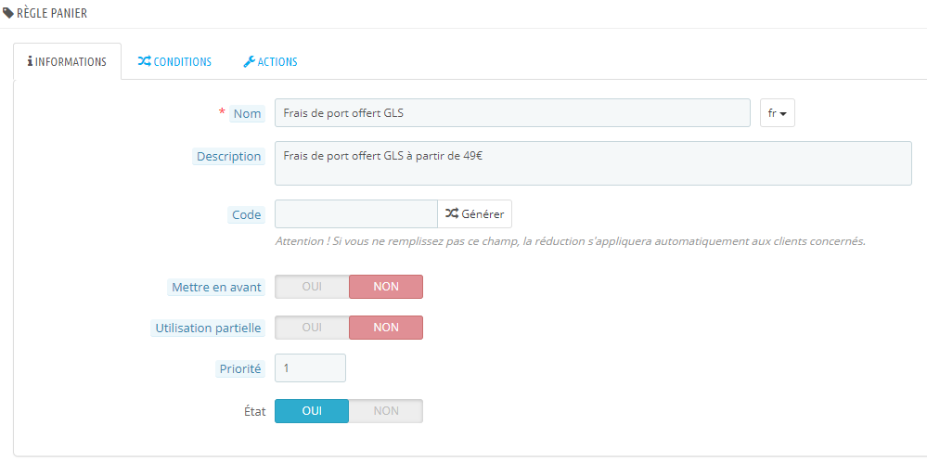927x464 pixels.
Task: Click the tag icon beside Règle Panier
Action: click(8, 13)
